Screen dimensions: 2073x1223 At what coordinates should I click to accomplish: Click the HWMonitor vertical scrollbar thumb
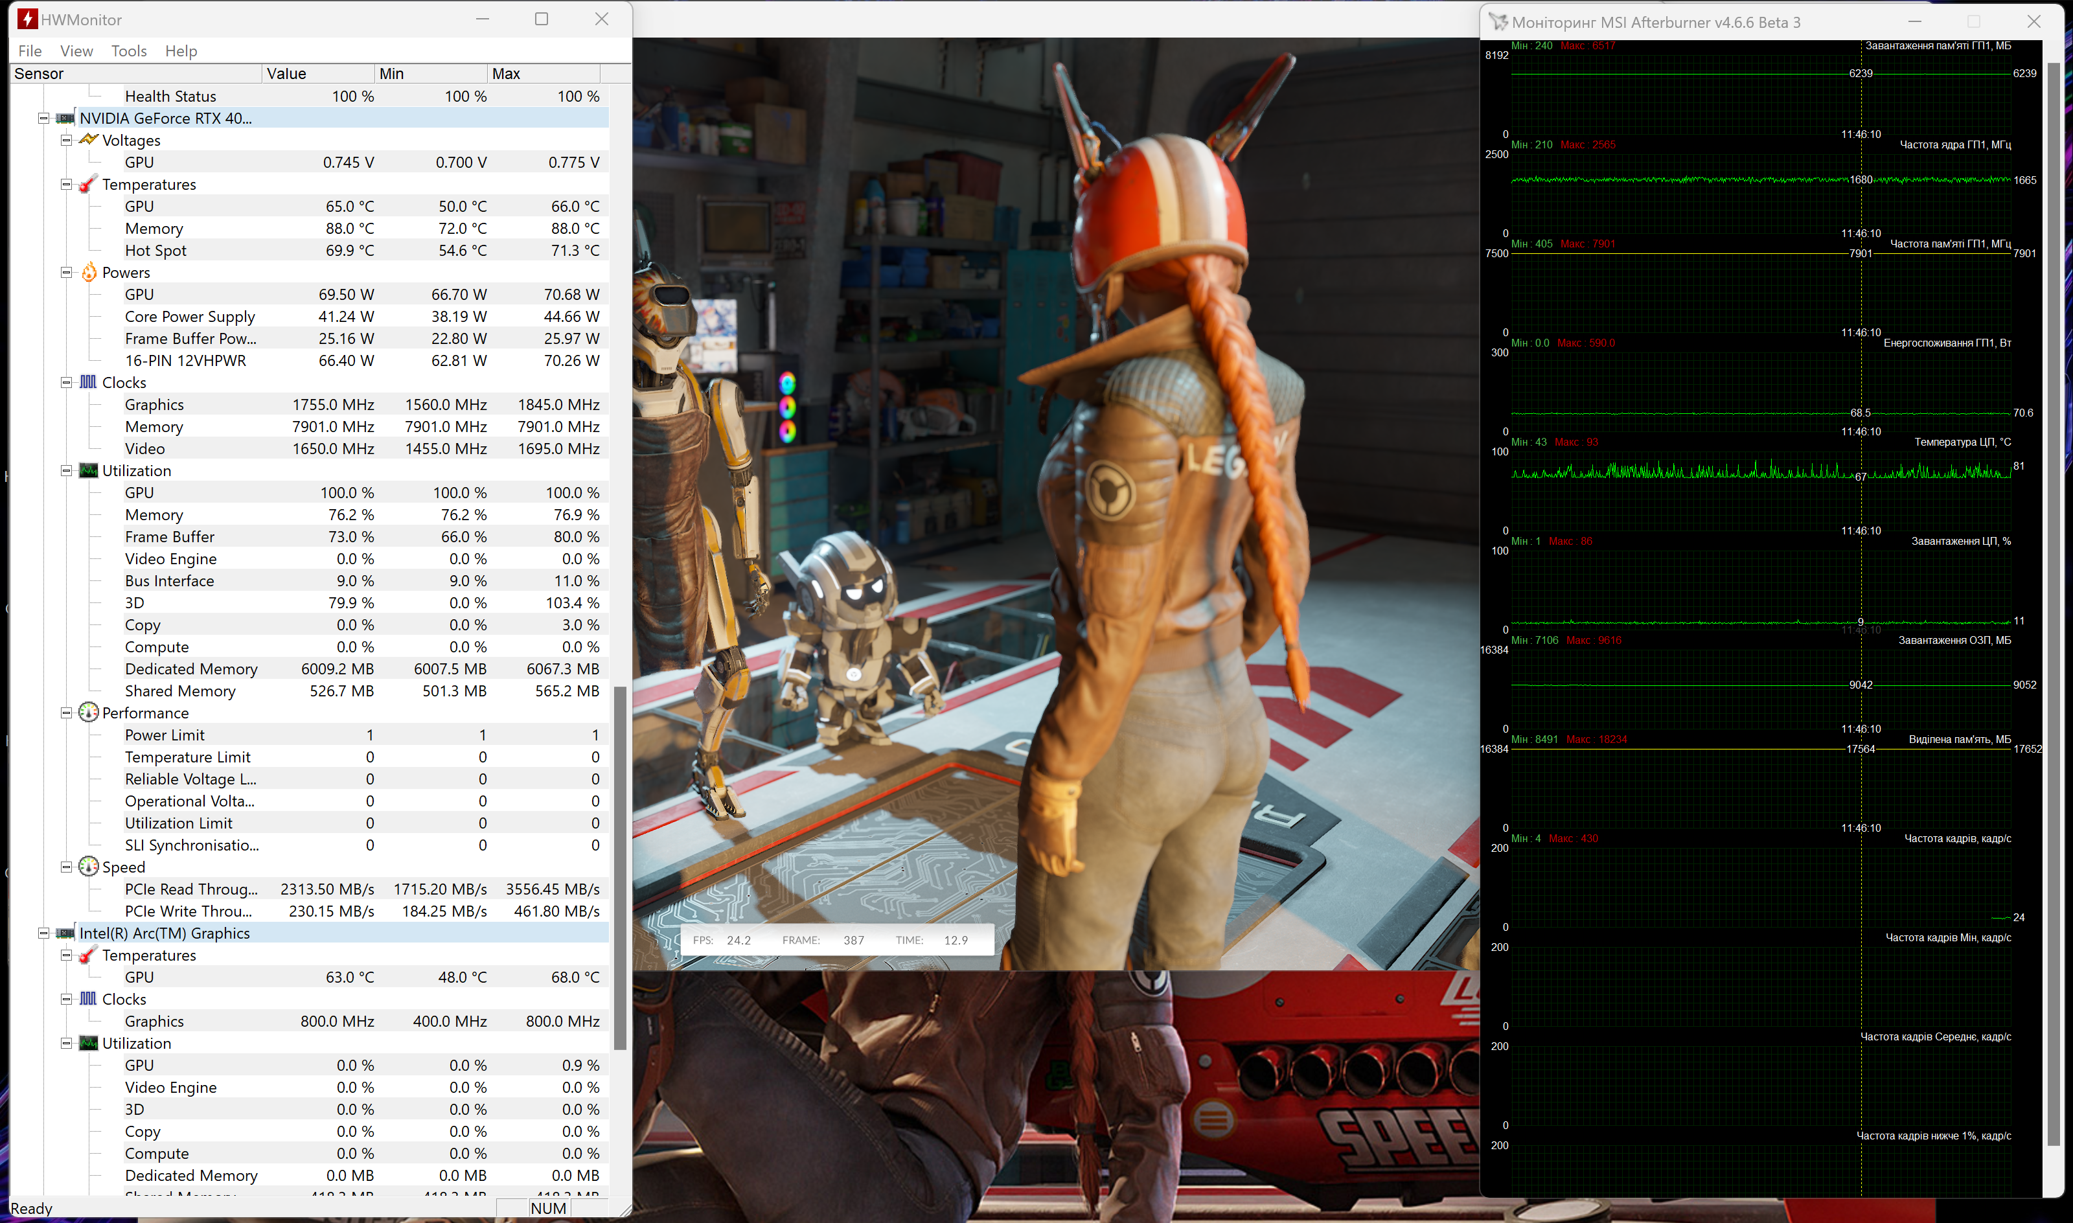(621, 867)
